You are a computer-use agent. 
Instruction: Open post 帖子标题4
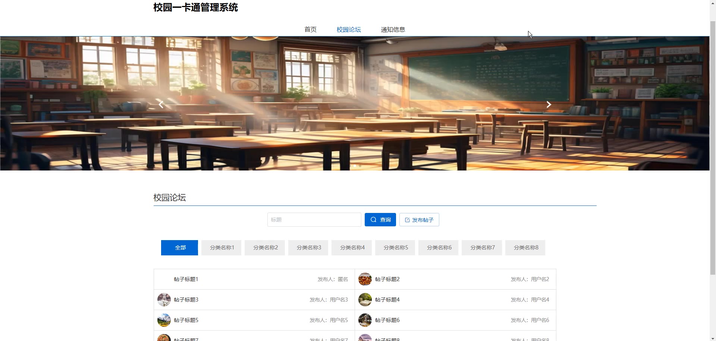(387, 300)
